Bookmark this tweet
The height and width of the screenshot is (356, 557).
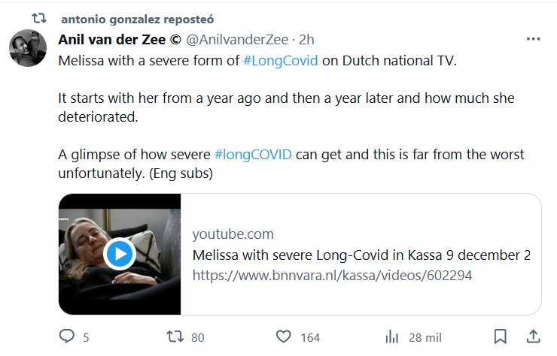(x=501, y=336)
